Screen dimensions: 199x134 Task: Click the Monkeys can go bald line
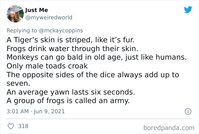tap(96, 57)
